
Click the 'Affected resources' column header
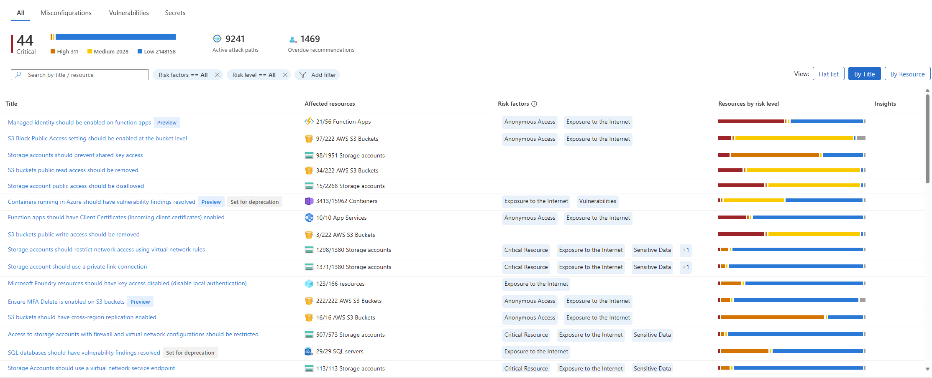click(330, 104)
